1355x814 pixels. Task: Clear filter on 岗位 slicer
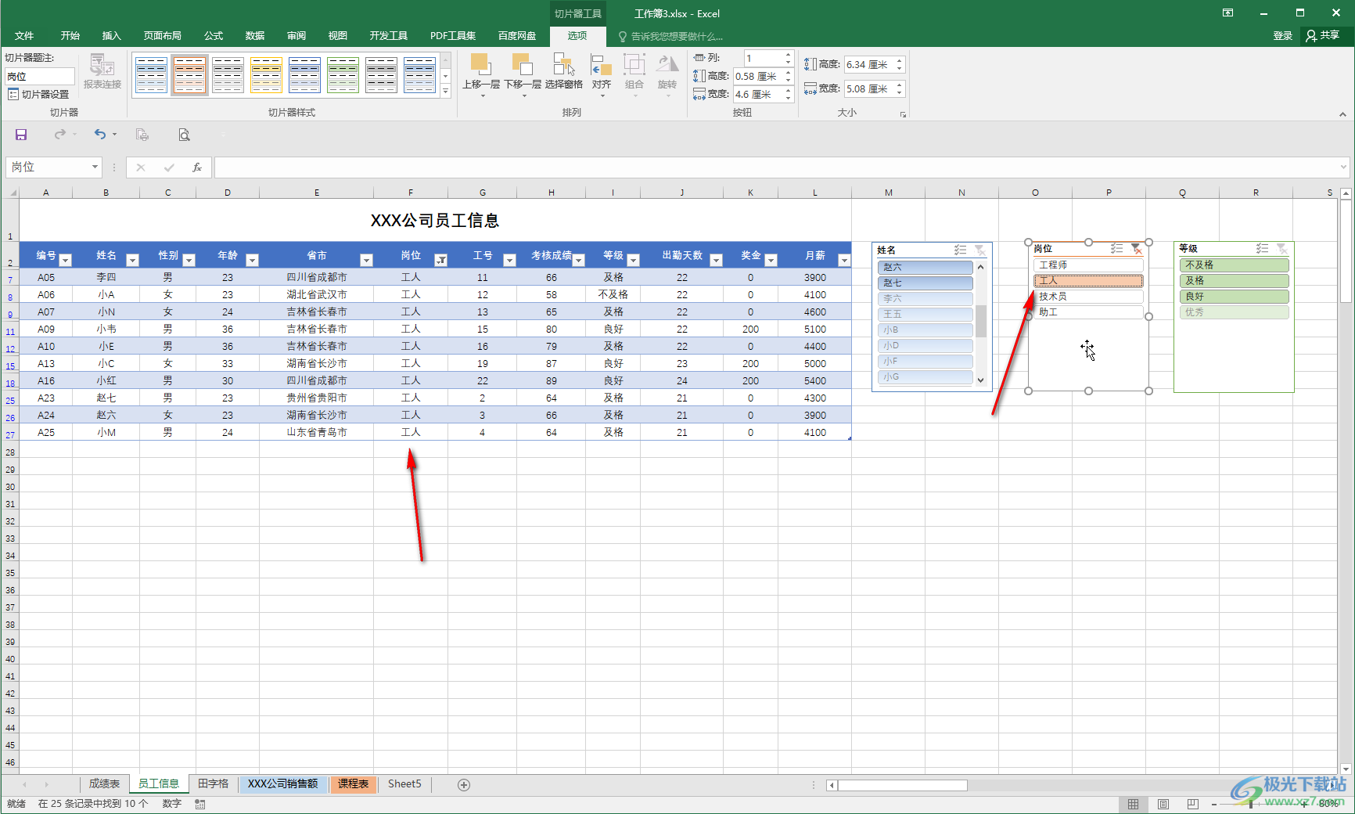(1136, 248)
